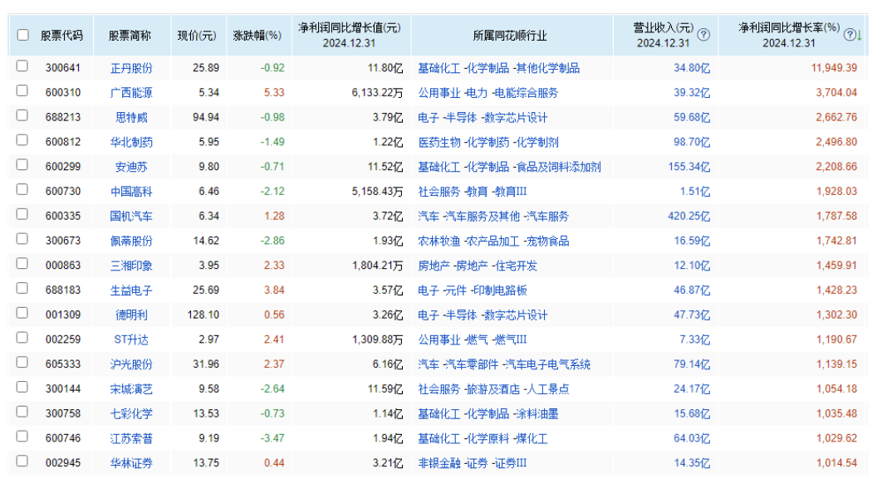Click change percent 3.84
This screenshot has width=882, height=493.
[x=274, y=290]
